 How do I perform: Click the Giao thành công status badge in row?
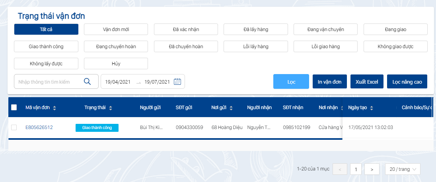click(97, 128)
